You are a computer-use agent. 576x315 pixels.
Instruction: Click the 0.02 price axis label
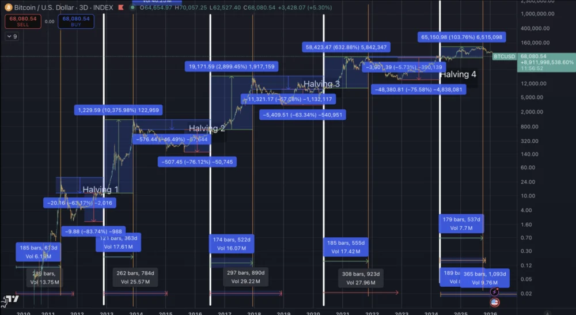[526, 293]
